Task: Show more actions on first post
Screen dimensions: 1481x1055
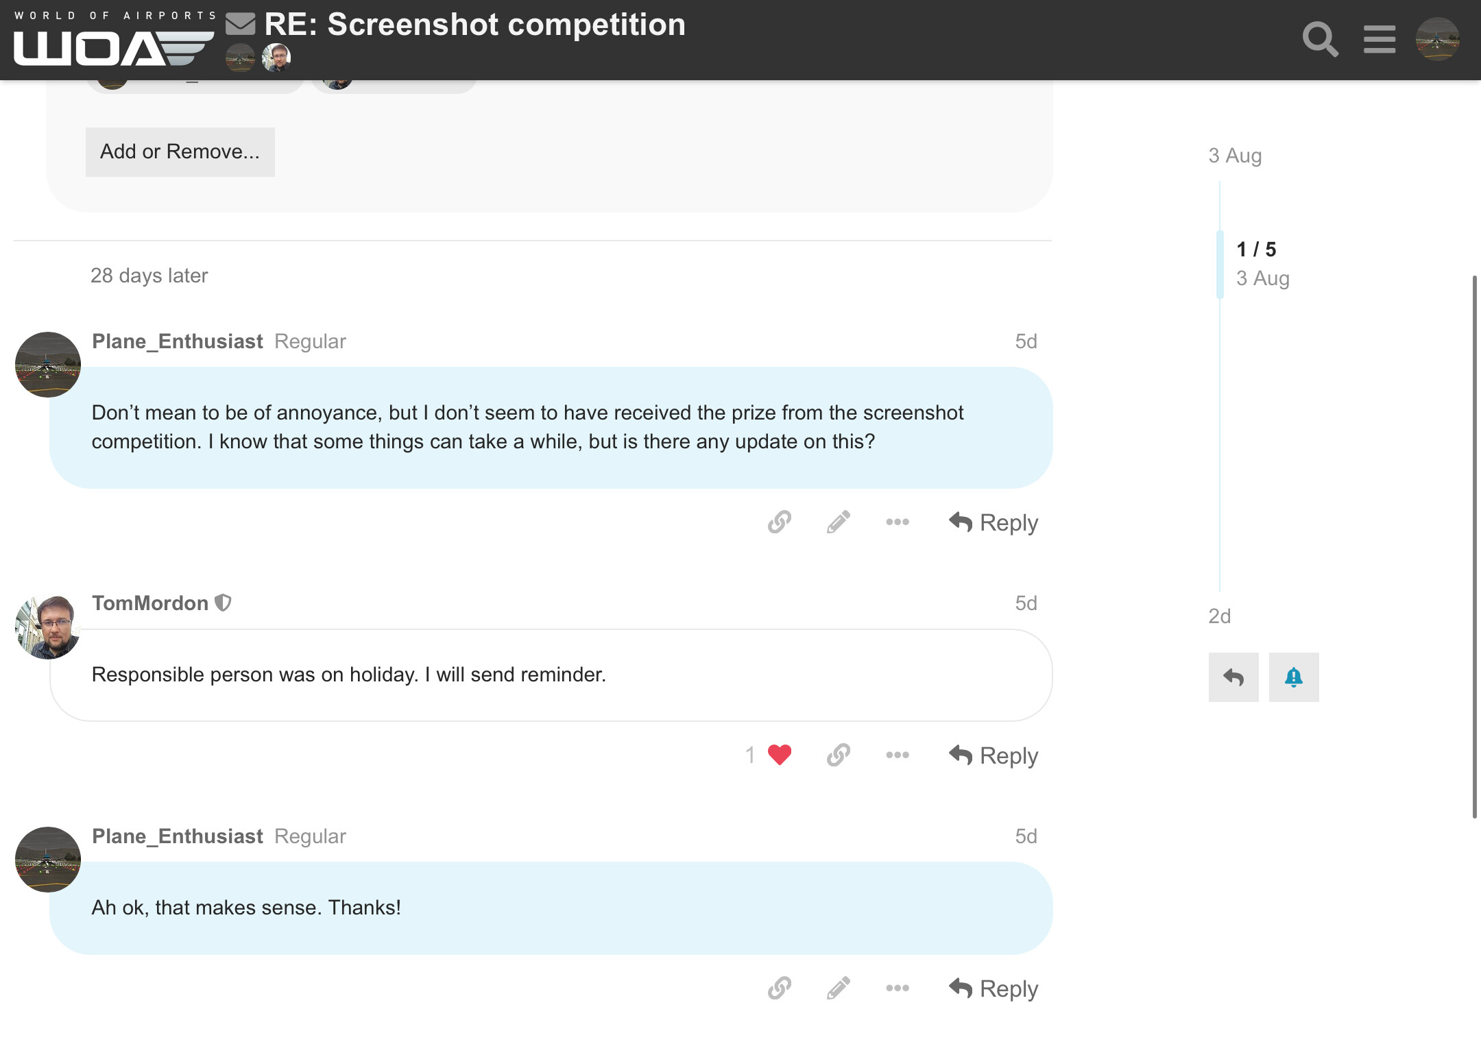Action: point(898,522)
